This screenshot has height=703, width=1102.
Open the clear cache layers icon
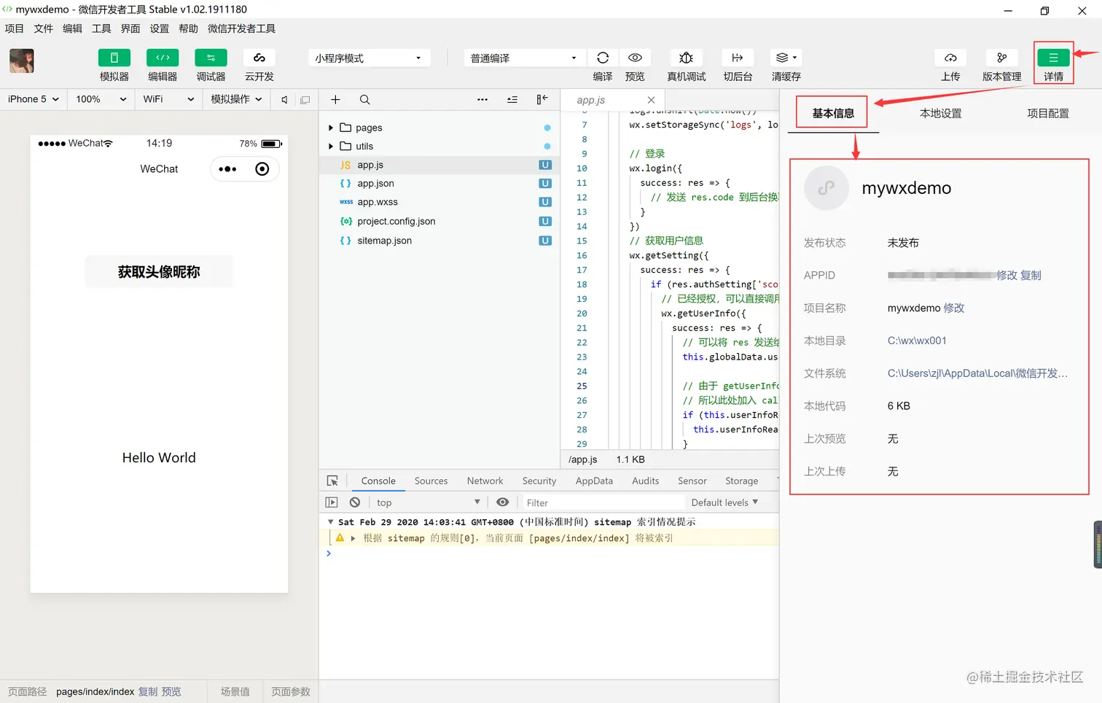point(786,58)
